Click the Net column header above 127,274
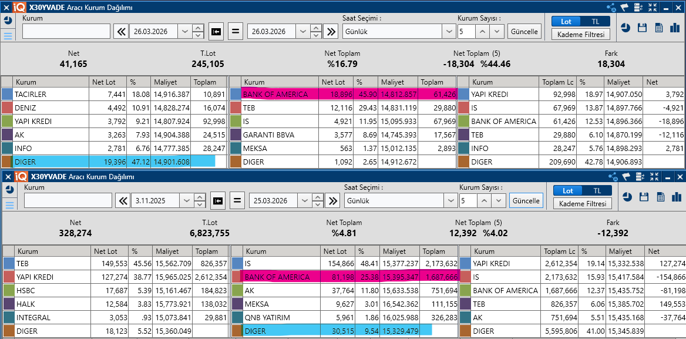686x339 pixels. pyautogui.click(x=665, y=251)
